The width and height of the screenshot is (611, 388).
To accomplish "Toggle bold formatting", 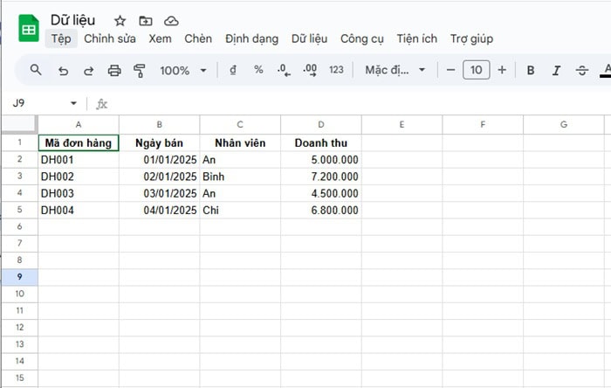I will 530,70.
